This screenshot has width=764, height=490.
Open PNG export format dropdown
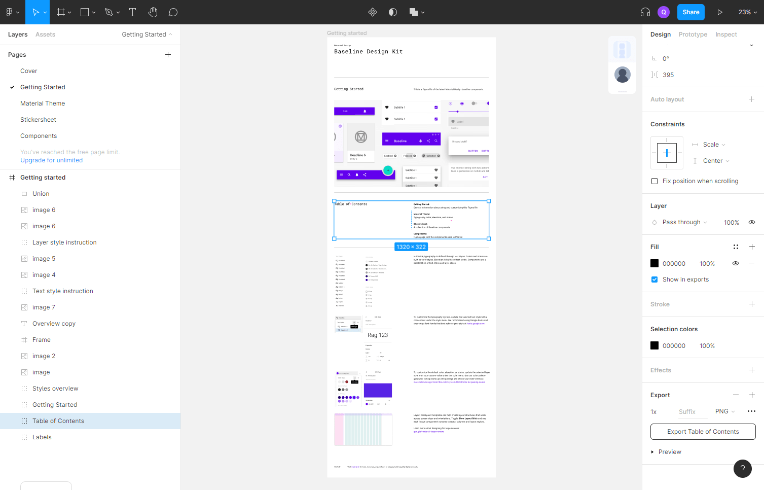[725, 411]
